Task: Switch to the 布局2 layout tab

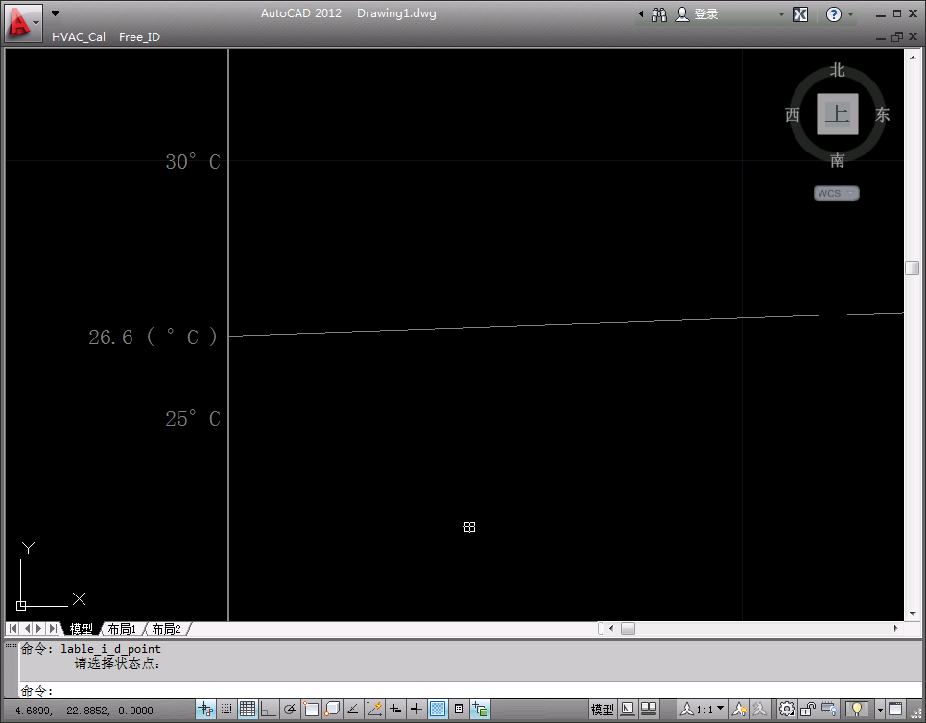Action: 167,629
